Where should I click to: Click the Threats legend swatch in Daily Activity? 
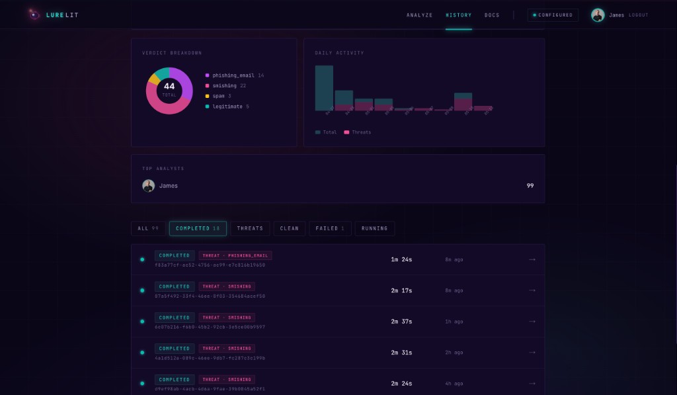tap(346, 132)
